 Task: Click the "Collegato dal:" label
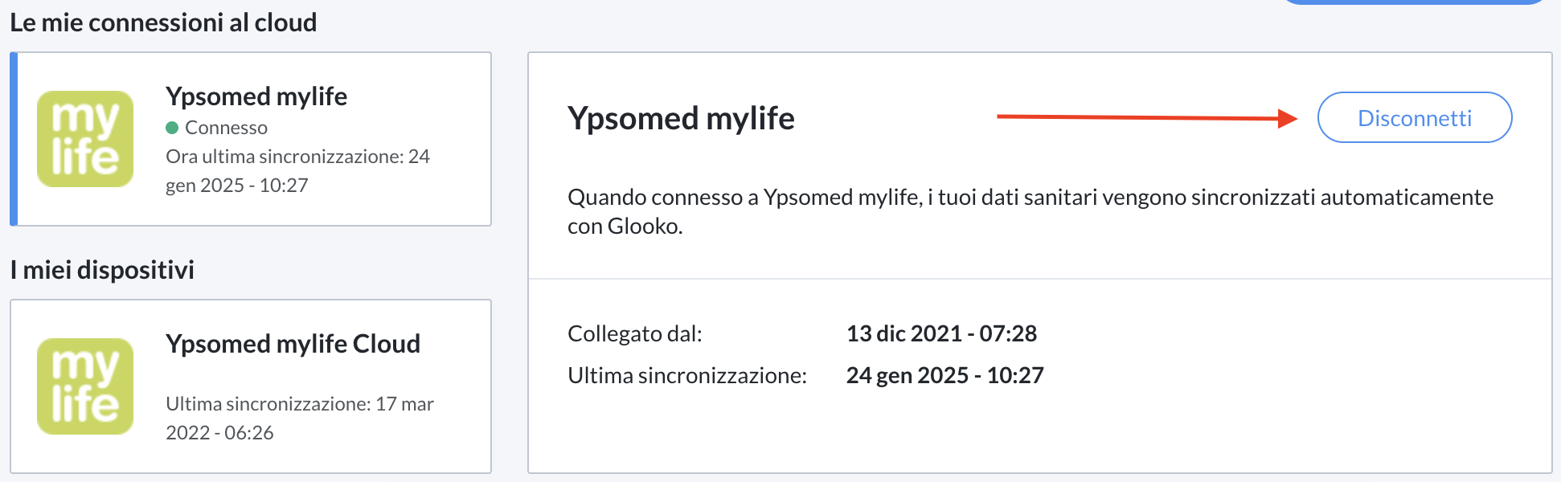(x=635, y=333)
